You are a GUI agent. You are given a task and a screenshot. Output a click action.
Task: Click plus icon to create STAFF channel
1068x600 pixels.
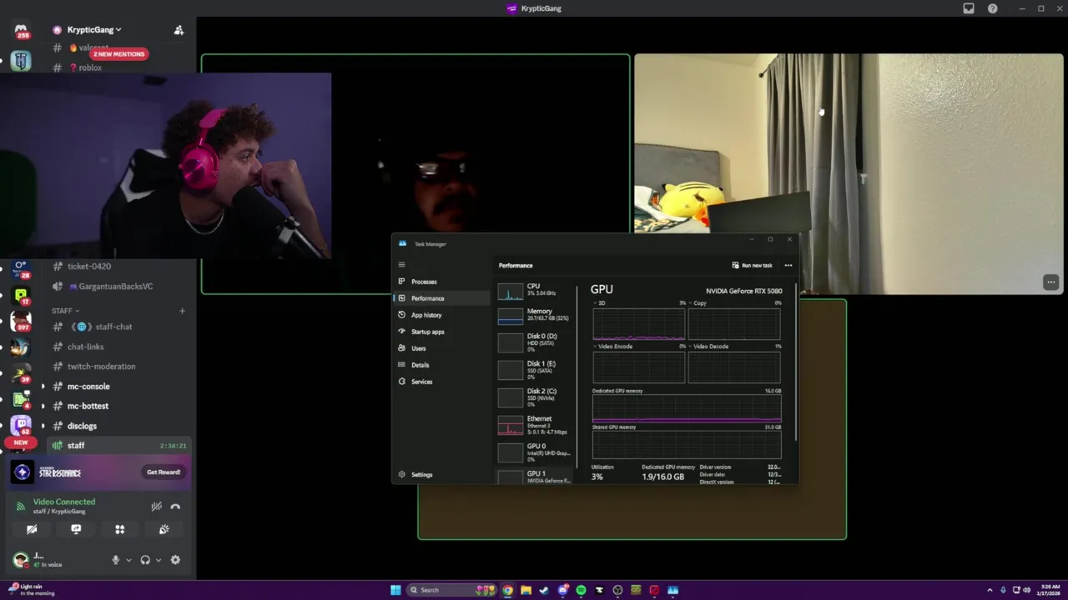(182, 311)
